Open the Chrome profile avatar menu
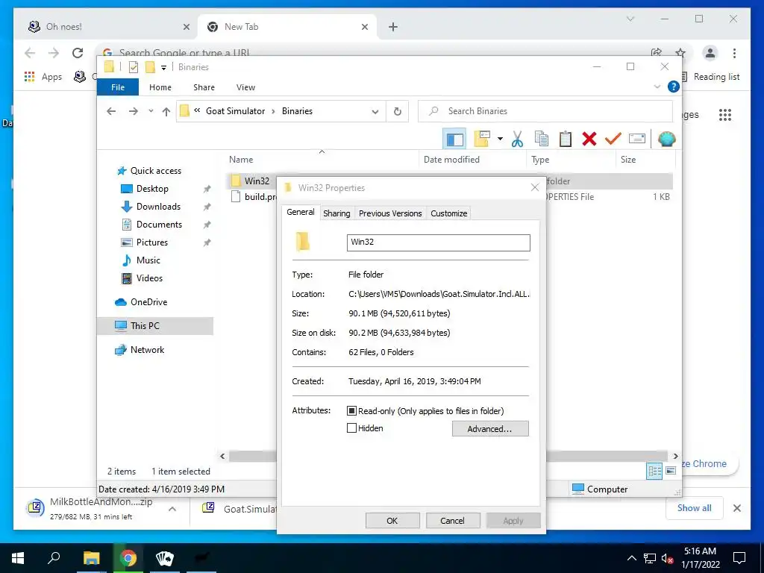The image size is (764, 573). click(710, 53)
